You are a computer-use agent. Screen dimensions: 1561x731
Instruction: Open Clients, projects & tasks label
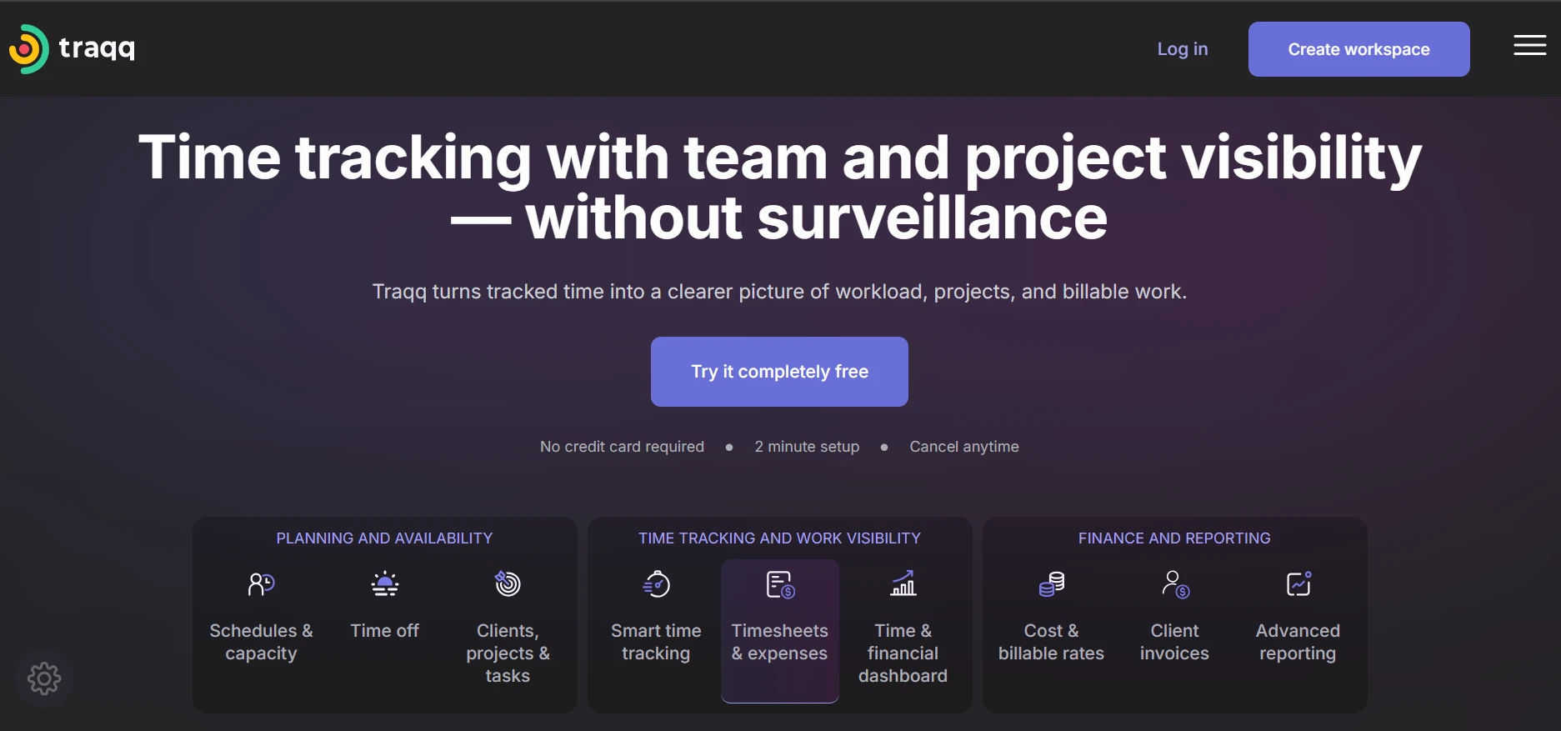[508, 653]
